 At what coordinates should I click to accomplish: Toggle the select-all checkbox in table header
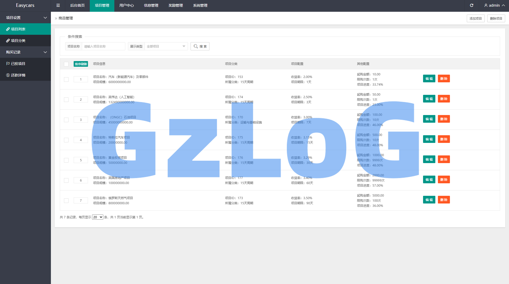pyautogui.click(x=66, y=64)
